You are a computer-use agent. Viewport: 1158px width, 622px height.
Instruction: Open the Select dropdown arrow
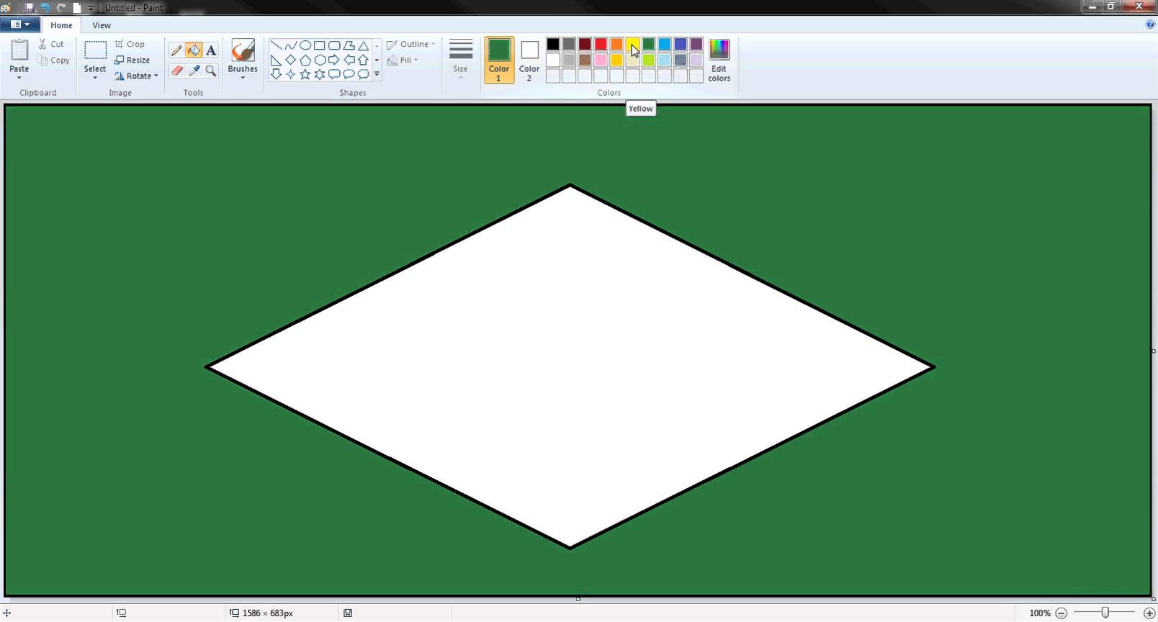95,77
